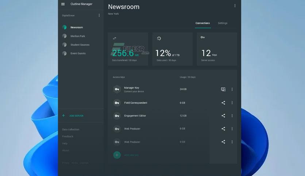The image size is (305, 176).
Task: Select the Student Sources server icon
Action: pyautogui.click(x=64, y=45)
